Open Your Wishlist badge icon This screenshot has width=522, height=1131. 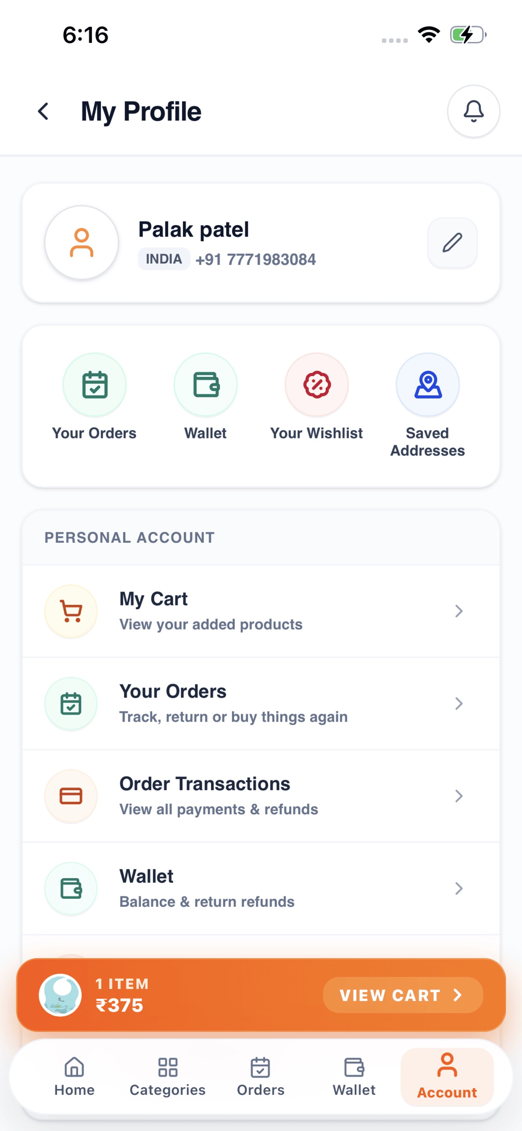tap(316, 385)
